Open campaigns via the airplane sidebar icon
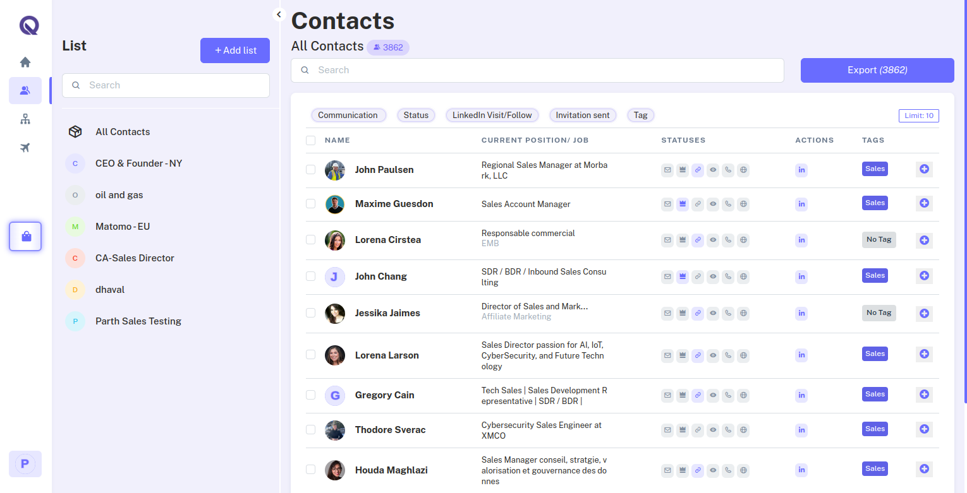The height and width of the screenshot is (493, 967). [25, 147]
